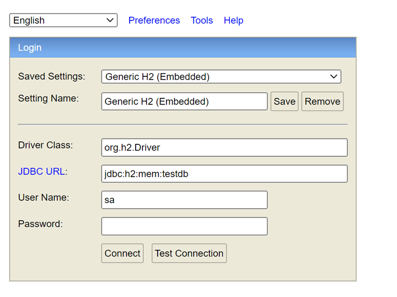The width and height of the screenshot is (397, 297).
Task: Click the Test Connection button
Action: tap(189, 253)
